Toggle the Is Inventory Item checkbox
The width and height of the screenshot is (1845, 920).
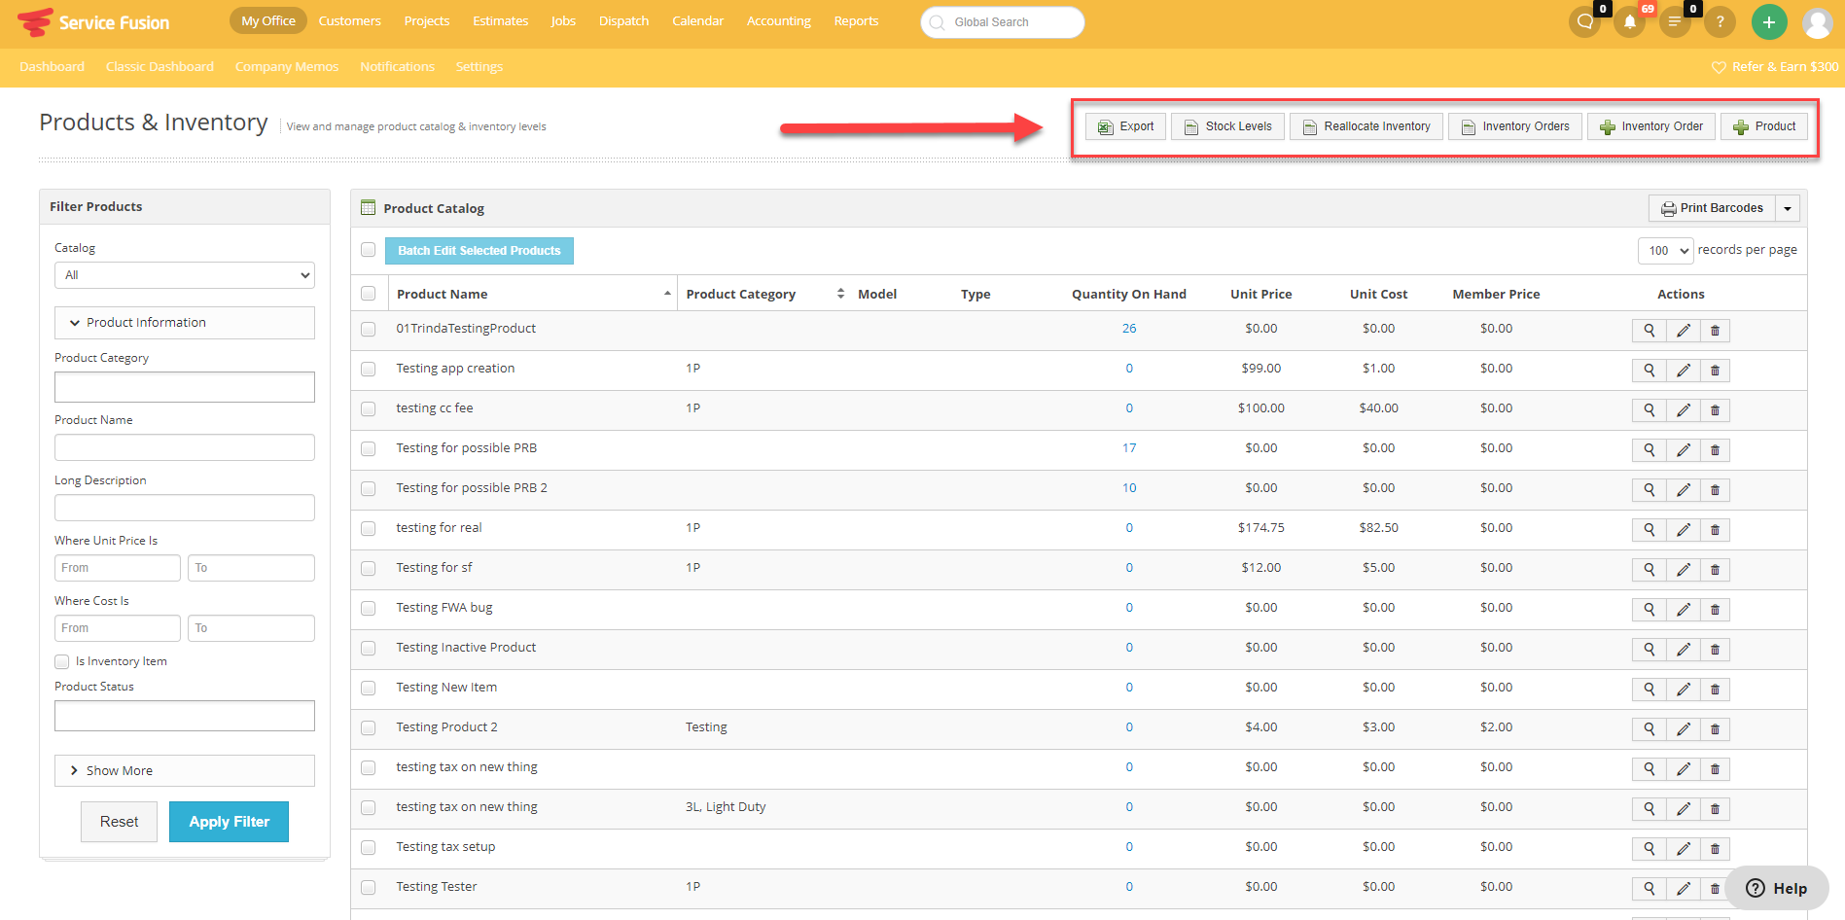pyautogui.click(x=62, y=661)
